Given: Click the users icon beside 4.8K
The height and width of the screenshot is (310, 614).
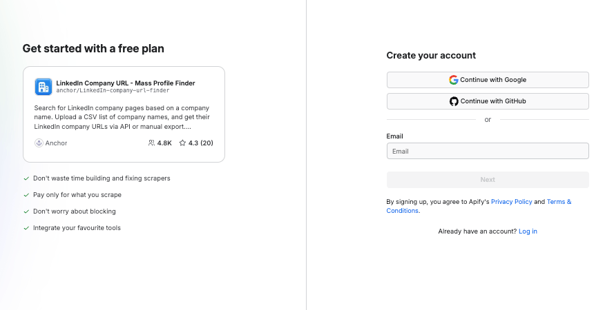Looking at the screenshot, I should (x=151, y=143).
